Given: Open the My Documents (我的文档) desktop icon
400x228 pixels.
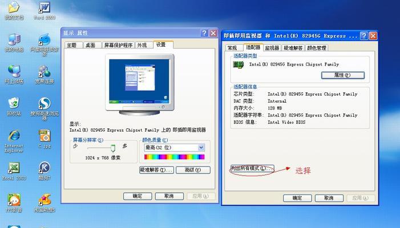Looking at the screenshot, I should (x=14, y=7).
